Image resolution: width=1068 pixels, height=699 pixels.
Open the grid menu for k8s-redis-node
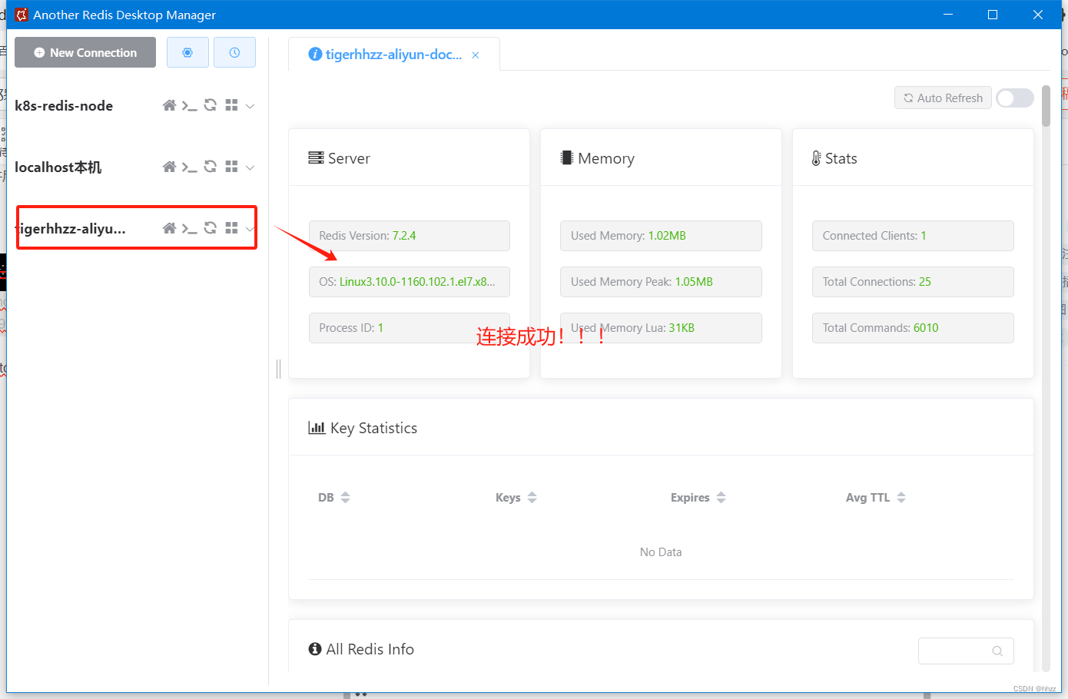tap(231, 105)
